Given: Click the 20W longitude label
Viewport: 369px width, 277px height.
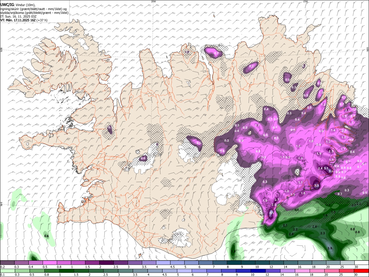Looking at the screenshot, I should [153, 1].
